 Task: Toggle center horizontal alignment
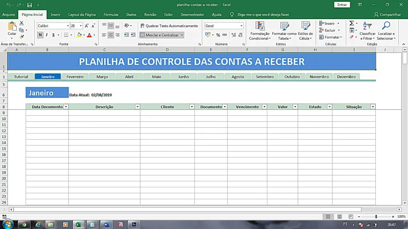111,35
